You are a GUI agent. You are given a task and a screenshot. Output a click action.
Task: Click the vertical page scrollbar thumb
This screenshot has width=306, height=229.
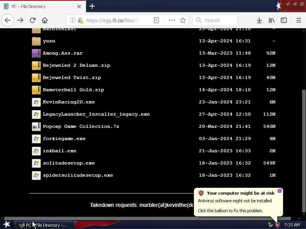[x=304, y=151]
